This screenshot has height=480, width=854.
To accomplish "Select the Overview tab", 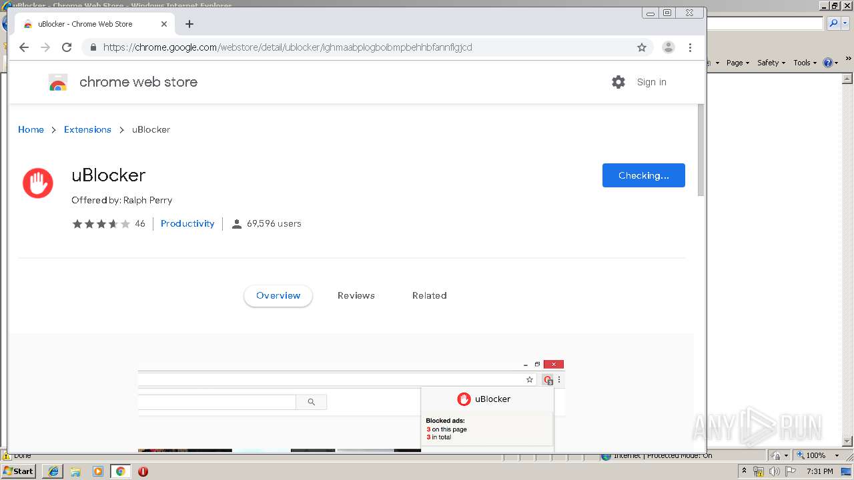I will pos(278,295).
